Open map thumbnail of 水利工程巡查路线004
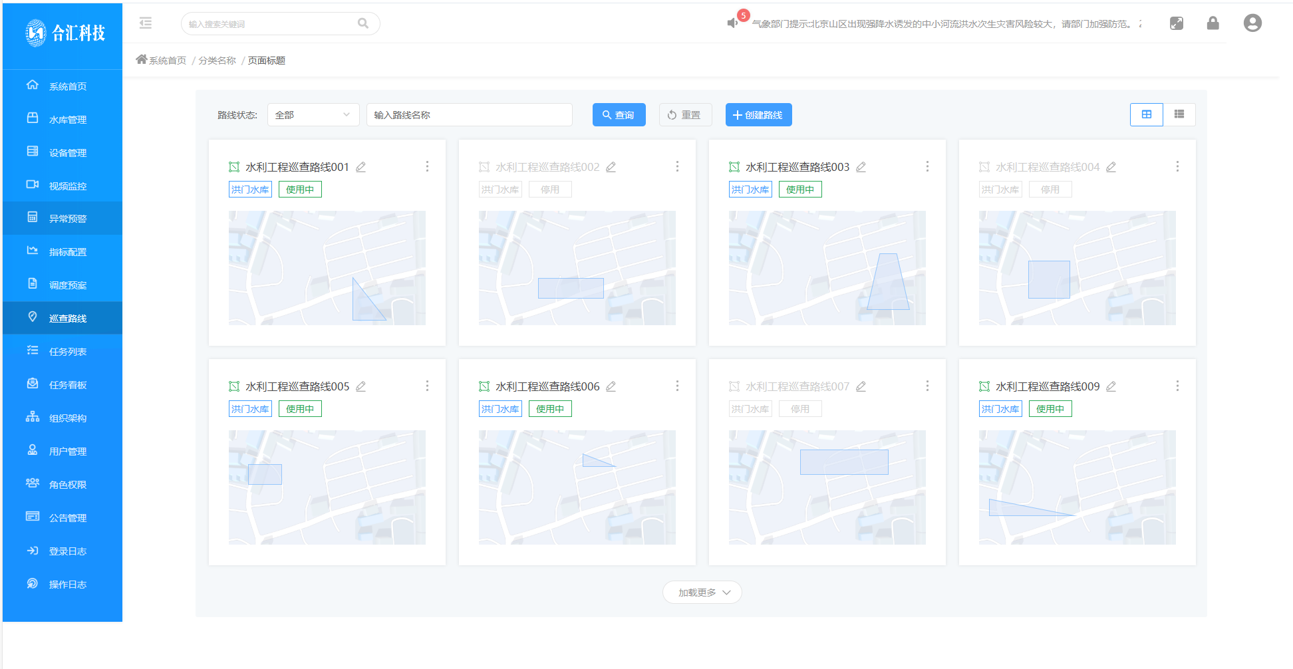Image resolution: width=1293 pixels, height=669 pixels. tap(1077, 268)
